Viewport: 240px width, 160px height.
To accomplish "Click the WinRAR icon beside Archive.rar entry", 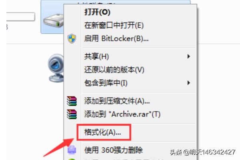I will [72, 114].
